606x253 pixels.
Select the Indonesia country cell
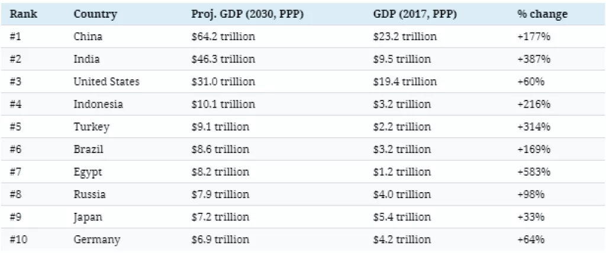coord(98,104)
